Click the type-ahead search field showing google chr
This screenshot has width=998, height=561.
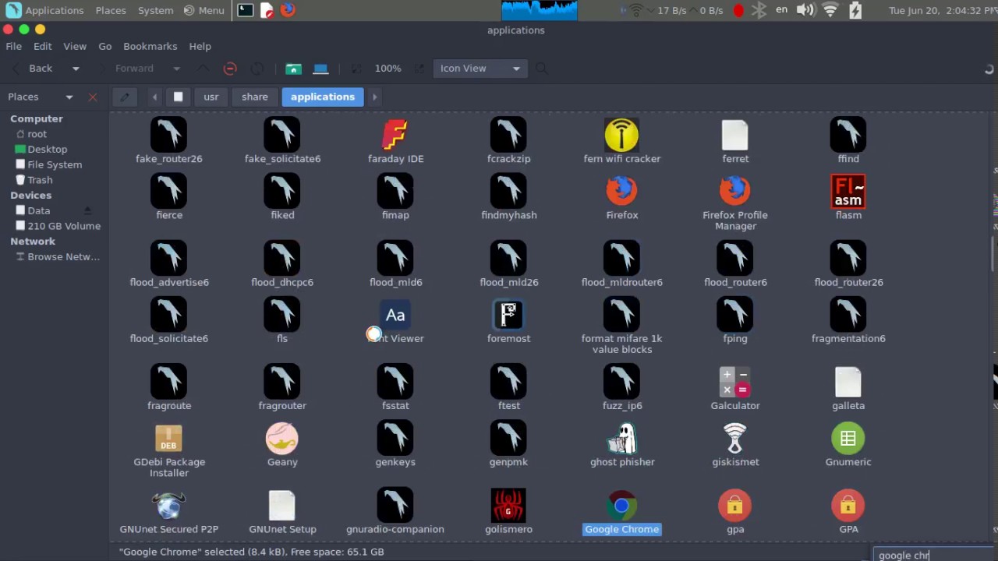click(933, 555)
